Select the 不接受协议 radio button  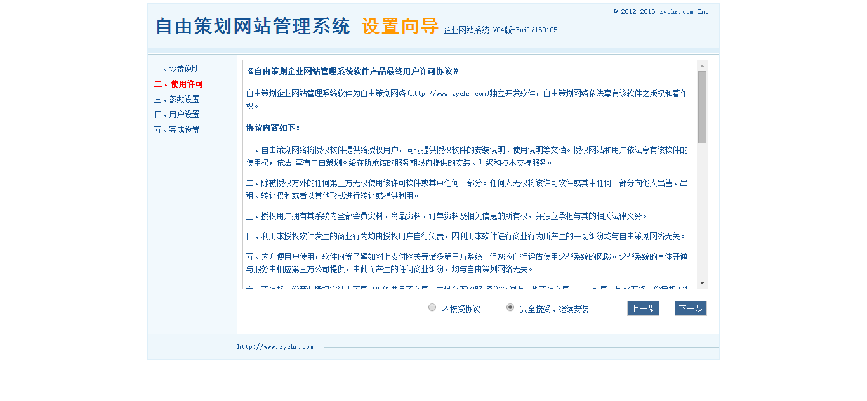tap(432, 307)
